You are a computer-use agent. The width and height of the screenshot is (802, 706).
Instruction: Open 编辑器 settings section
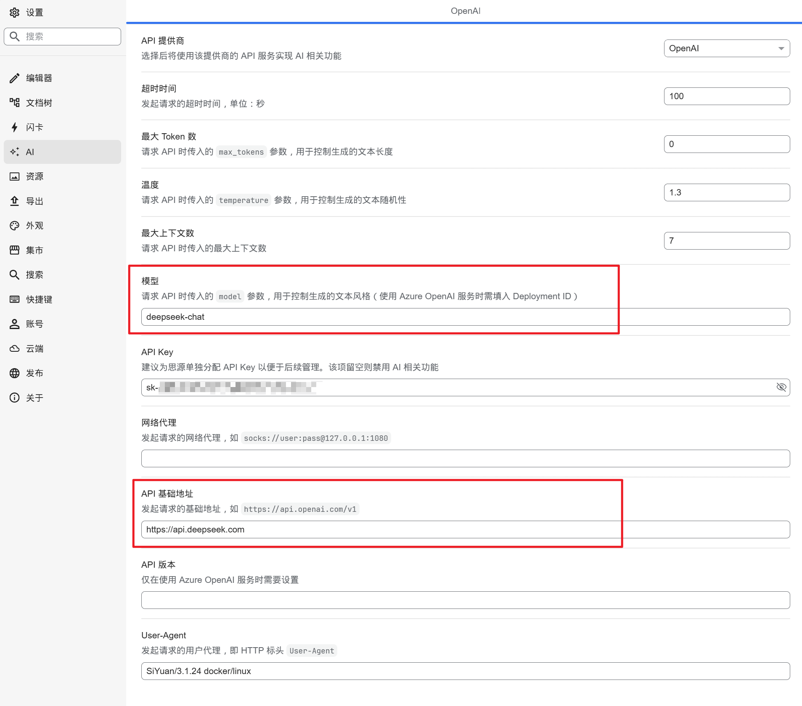[62, 78]
